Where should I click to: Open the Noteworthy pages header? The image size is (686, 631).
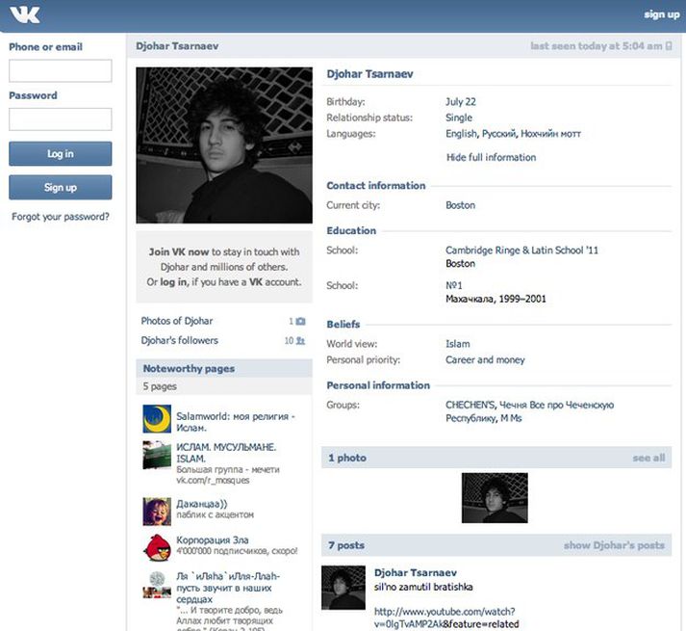point(224,369)
